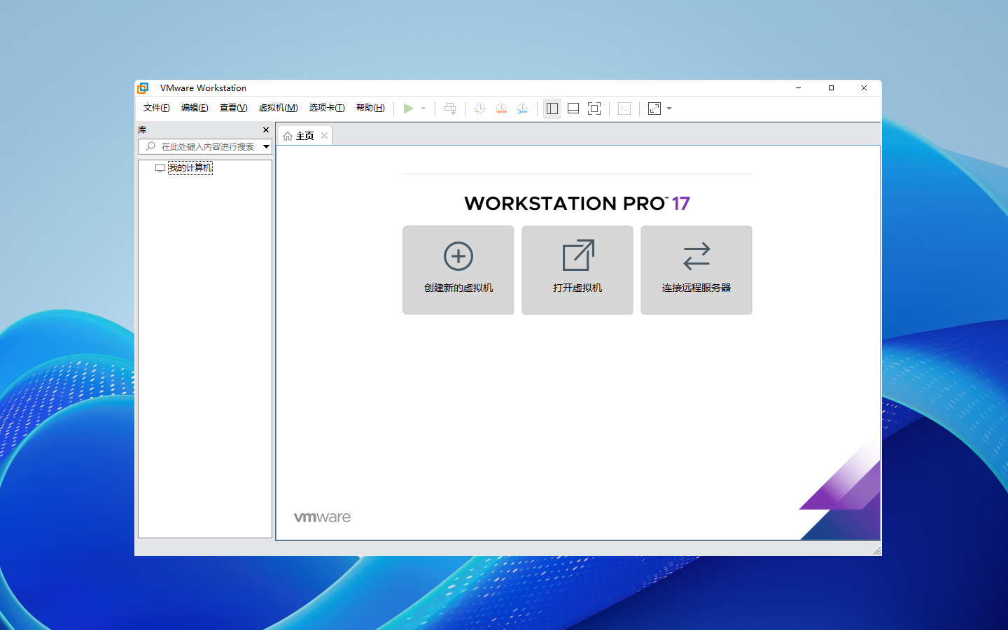Open the 编辑(E) menu
The width and height of the screenshot is (1008, 630).
195,108
